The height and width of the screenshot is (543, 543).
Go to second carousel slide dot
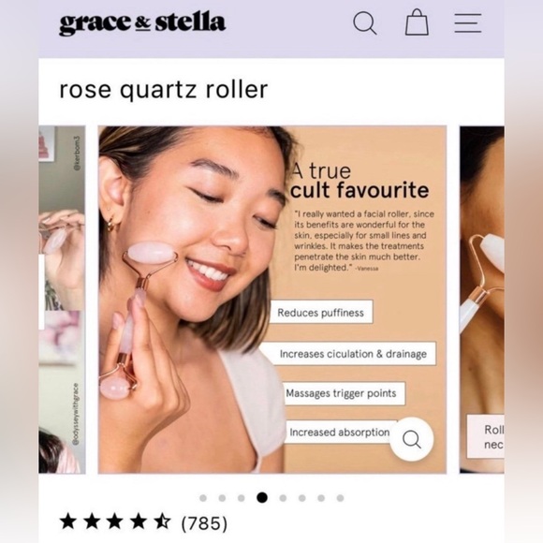222,498
